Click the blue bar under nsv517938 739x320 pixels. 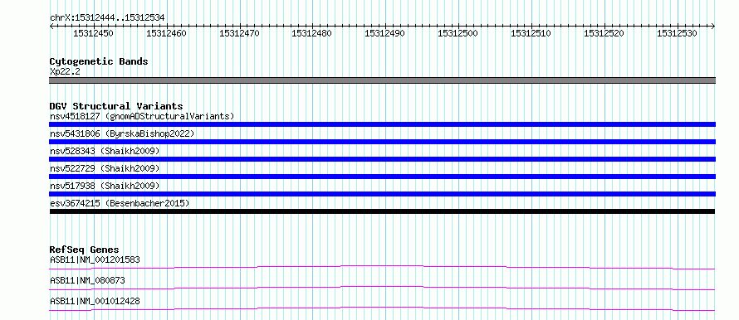point(382,194)
